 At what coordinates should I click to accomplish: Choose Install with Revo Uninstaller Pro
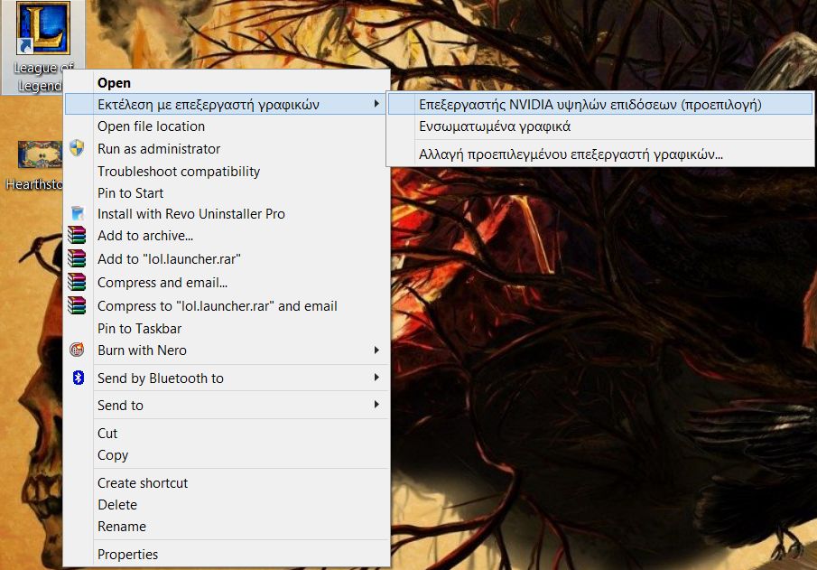227,214
